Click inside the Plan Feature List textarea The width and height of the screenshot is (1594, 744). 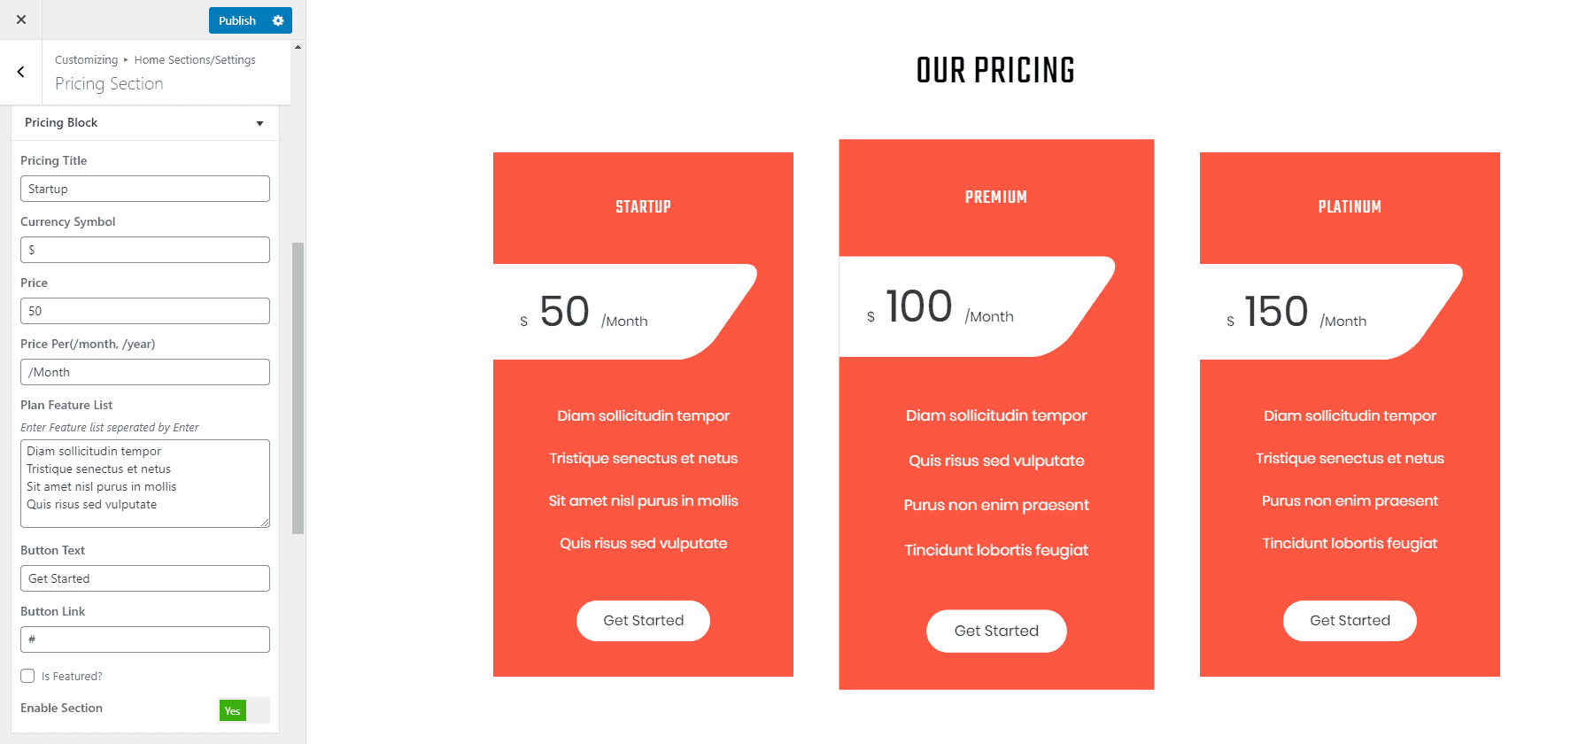(x=145, y=484)
